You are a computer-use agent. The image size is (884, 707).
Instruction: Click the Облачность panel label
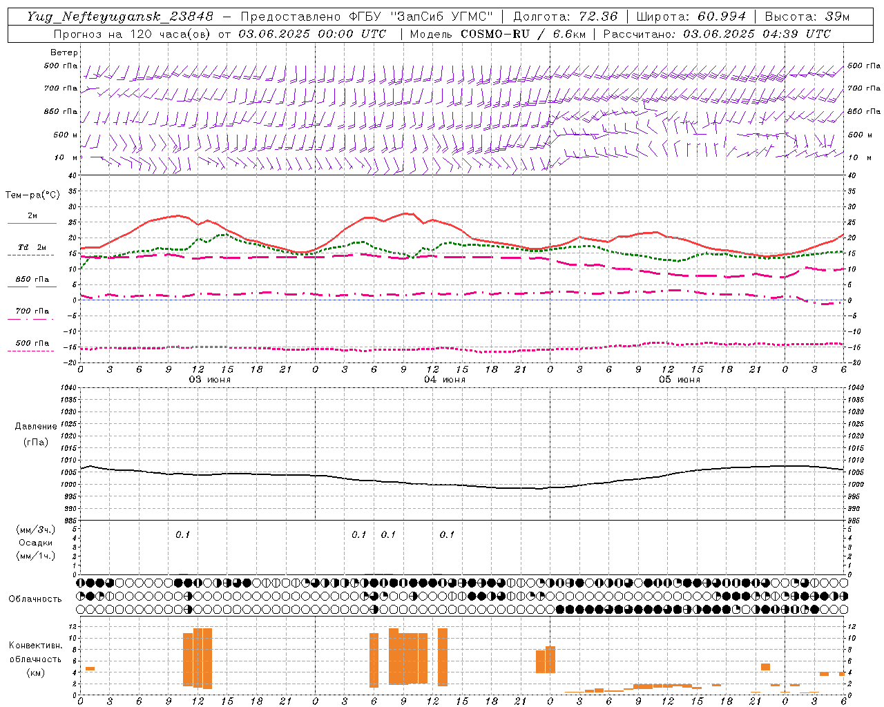click(x=35, y=599)
